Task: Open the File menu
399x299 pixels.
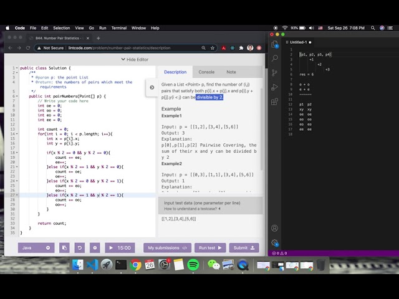Action: click(33, 28)
